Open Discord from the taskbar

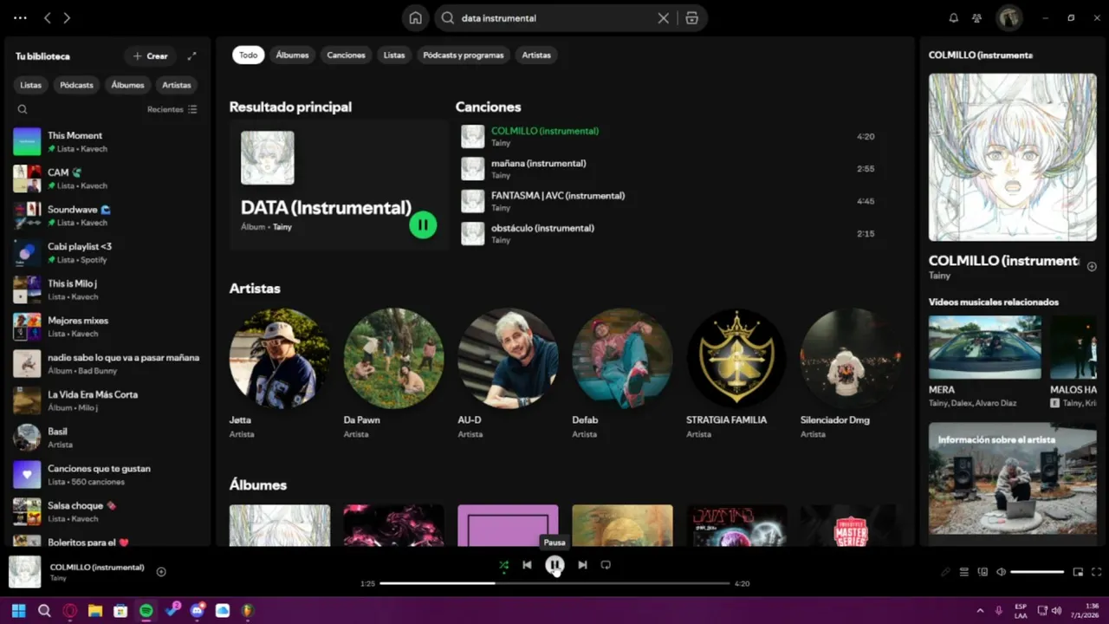tap(197, 611)
